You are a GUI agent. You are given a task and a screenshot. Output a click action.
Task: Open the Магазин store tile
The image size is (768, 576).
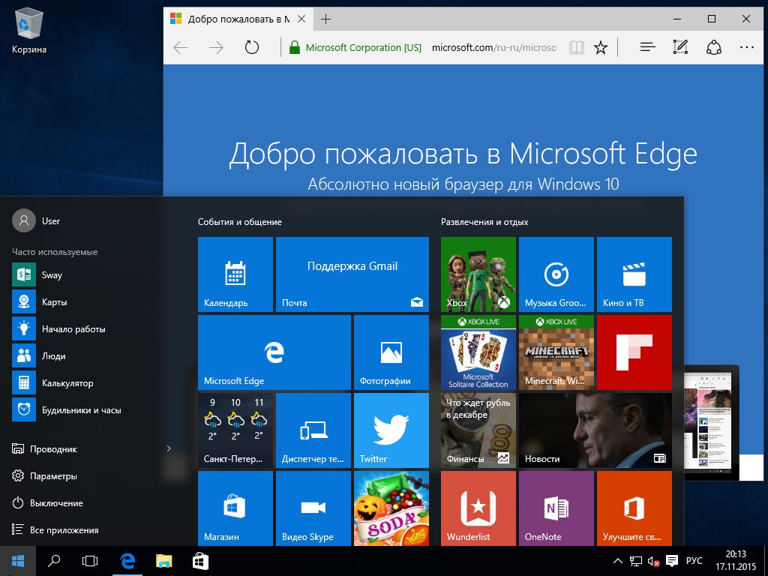(x=235, y=508)
